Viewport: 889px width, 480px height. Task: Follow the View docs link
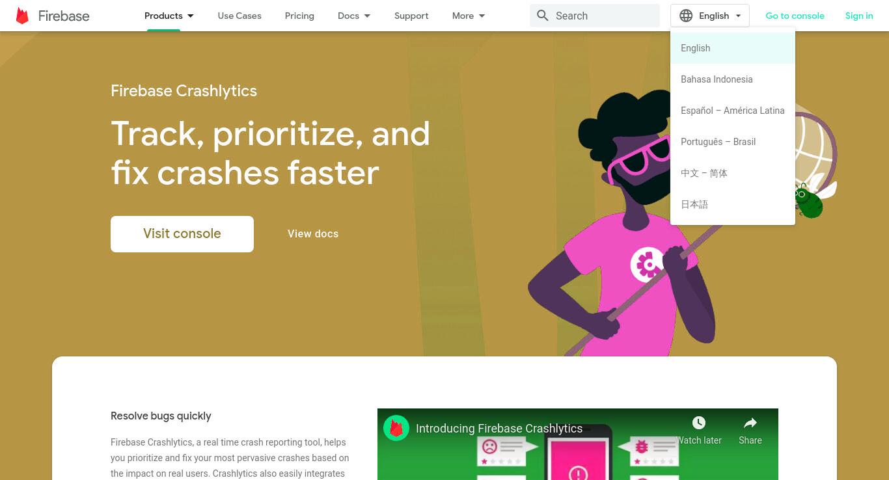tap(313, 233)
